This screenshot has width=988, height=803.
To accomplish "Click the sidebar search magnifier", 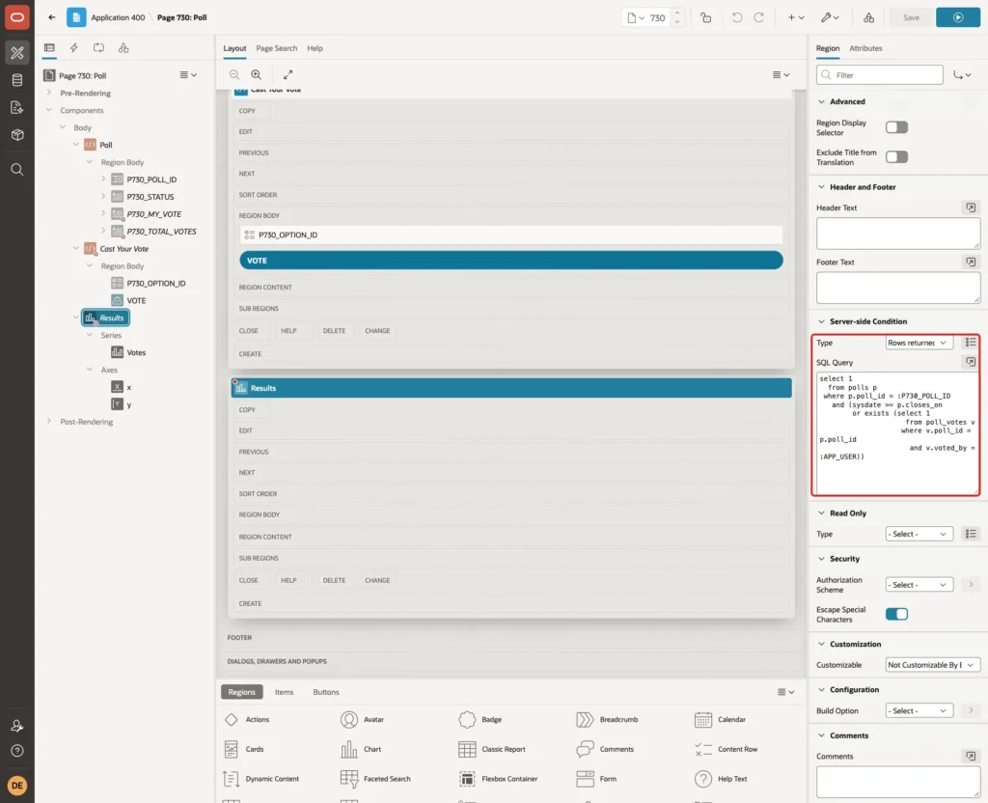I will (17, 170).
